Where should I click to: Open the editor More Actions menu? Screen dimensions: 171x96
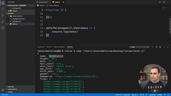pos(168,2)
